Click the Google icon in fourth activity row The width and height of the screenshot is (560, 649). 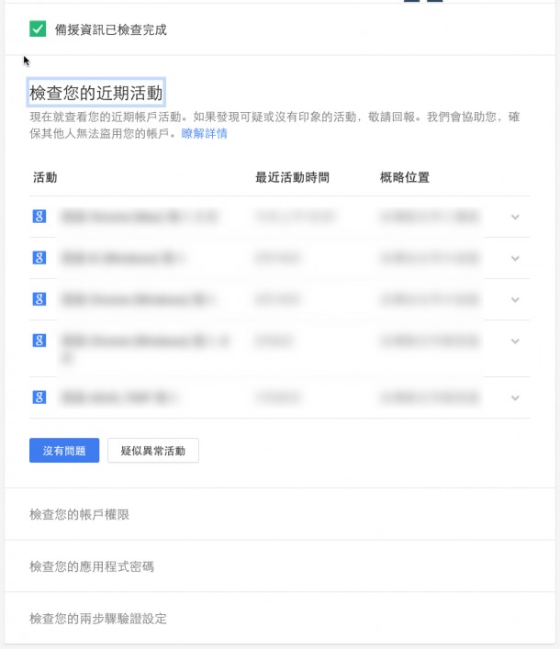click(39, 341)
